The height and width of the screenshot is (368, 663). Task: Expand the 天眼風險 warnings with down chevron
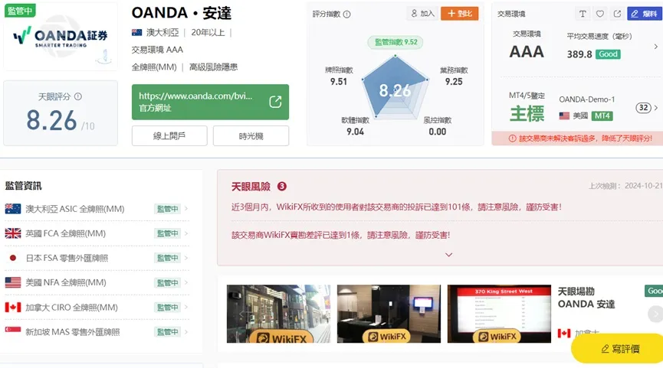(448, 255)
